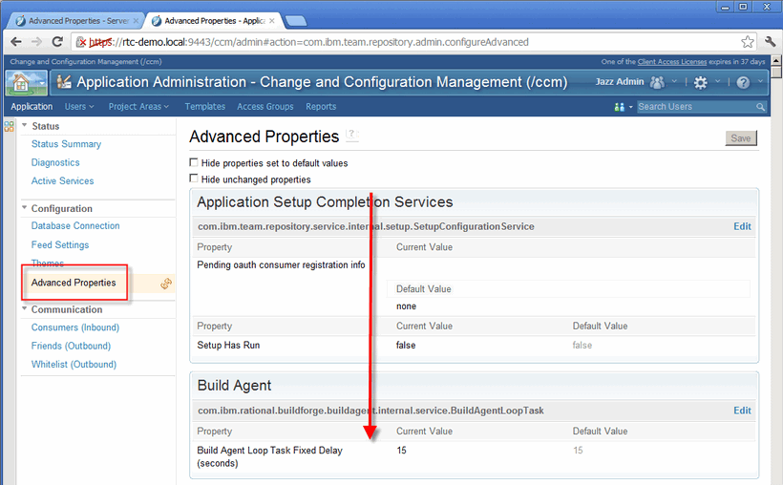Open the Client Access Licenses link

coord(671,62)
